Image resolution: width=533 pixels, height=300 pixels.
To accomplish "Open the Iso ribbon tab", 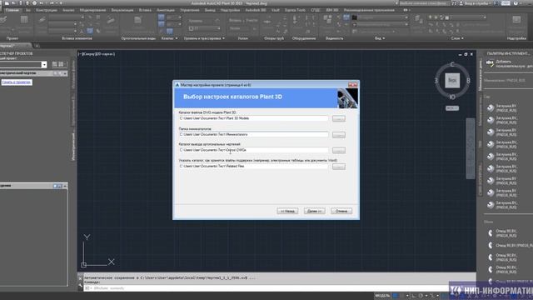I will coord(27,10).
